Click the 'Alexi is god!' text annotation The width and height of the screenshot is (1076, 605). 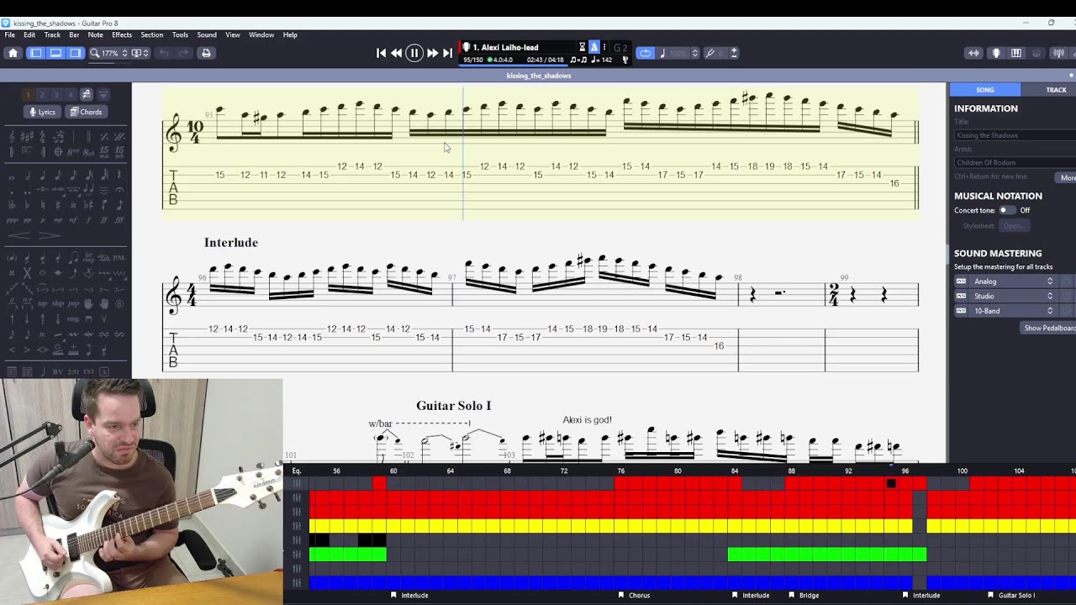[x=587, y=420]
